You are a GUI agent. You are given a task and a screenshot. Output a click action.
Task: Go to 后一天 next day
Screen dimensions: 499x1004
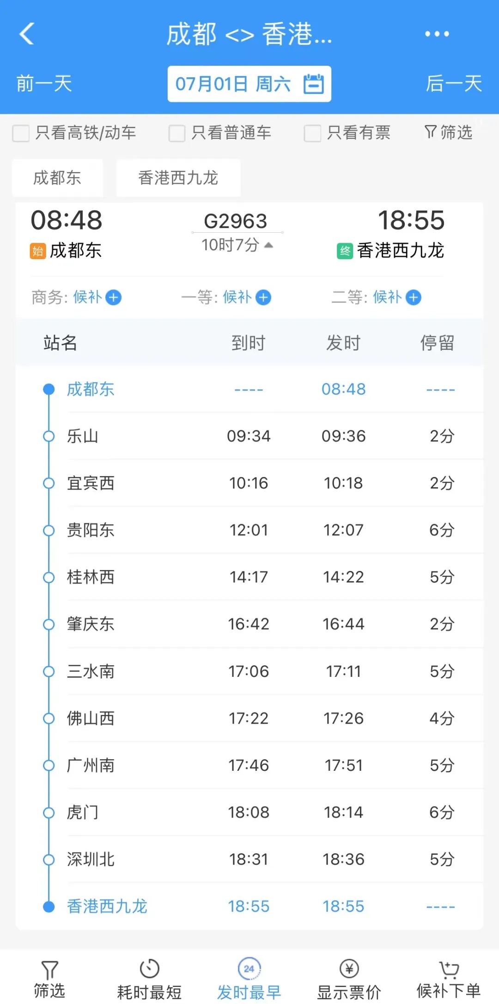click(x=454, y=84)
